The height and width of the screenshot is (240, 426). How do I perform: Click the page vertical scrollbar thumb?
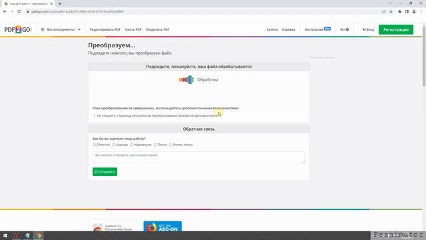point(424,57)
